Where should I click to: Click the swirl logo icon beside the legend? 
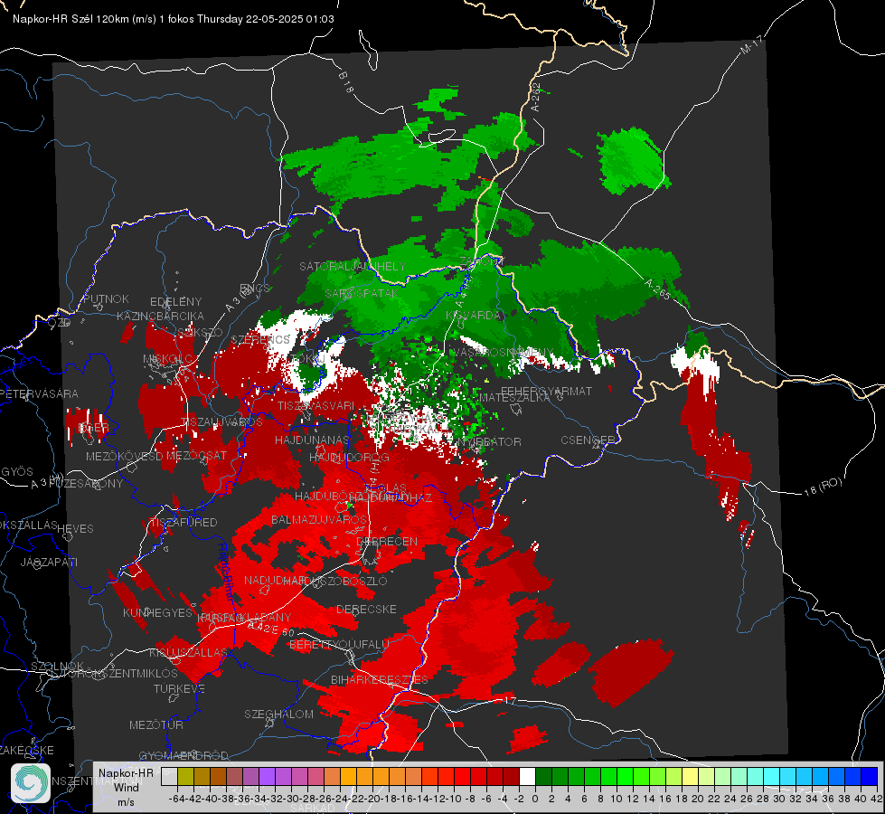tap(31, 783)
